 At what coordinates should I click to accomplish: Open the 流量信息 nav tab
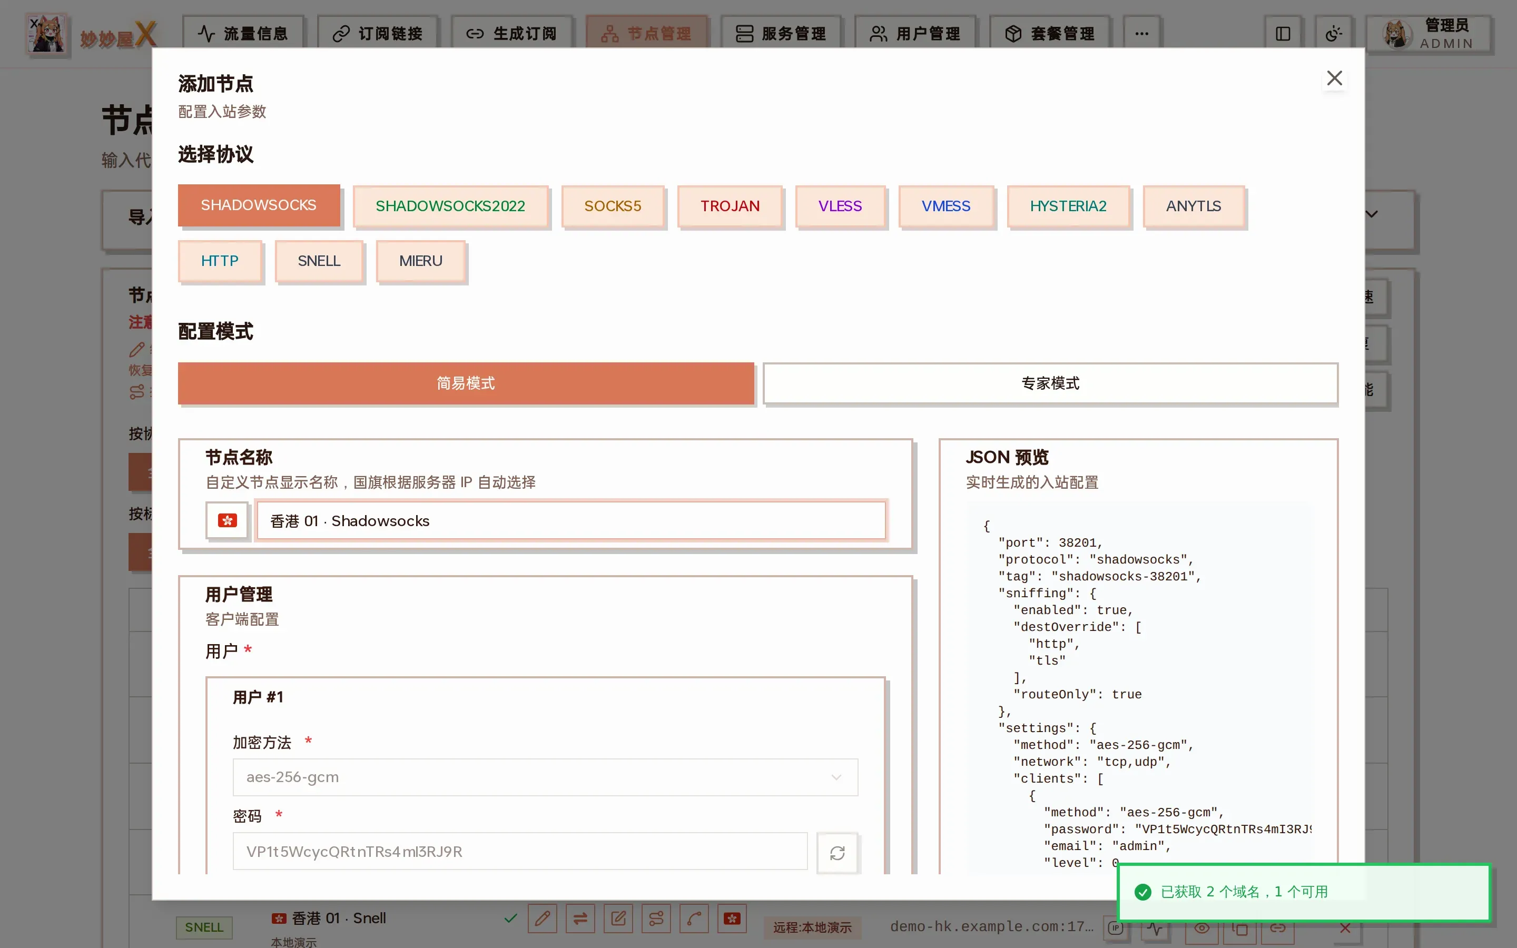[x=243, y=34]
